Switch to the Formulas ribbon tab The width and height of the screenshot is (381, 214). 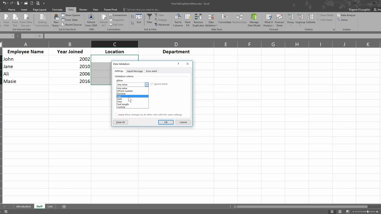click(x=57, y=10)
